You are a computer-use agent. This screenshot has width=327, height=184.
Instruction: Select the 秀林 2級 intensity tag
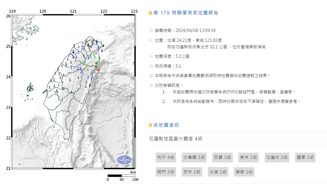pos(249,157)
